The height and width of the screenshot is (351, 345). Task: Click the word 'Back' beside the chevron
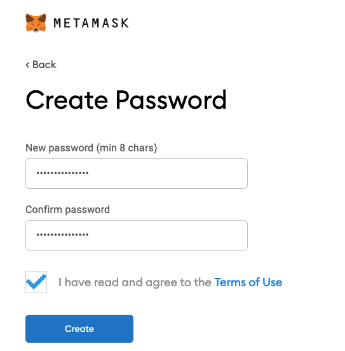click(x=44, y=65)
